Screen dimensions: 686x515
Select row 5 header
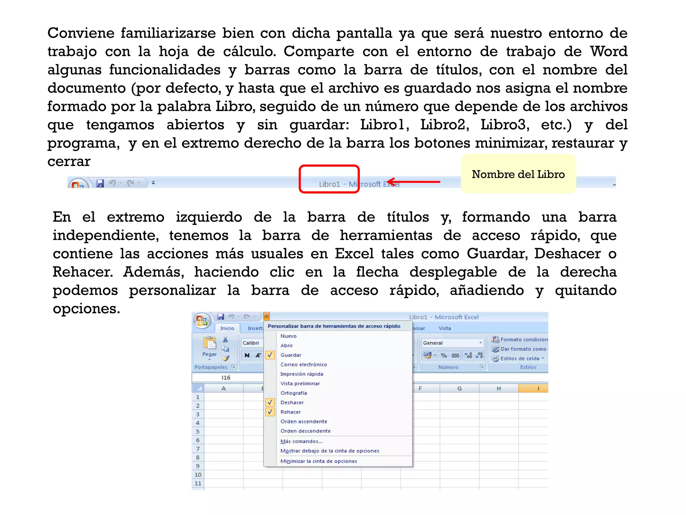point(198,432)
